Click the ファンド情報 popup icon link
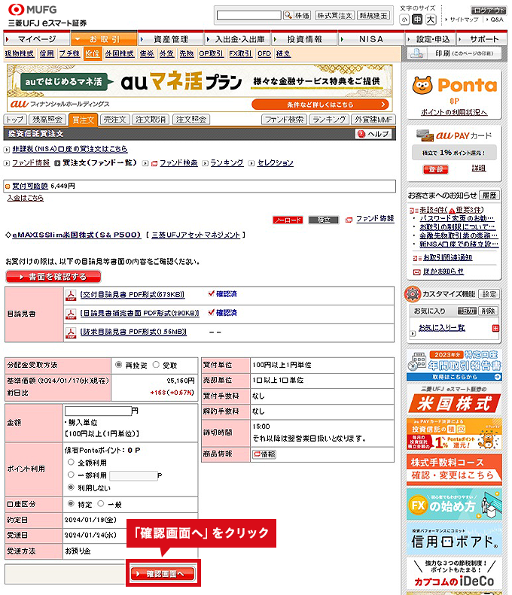The width and height of the screenshot is (512, 595). pyautogui.click(x=370, y=219)
